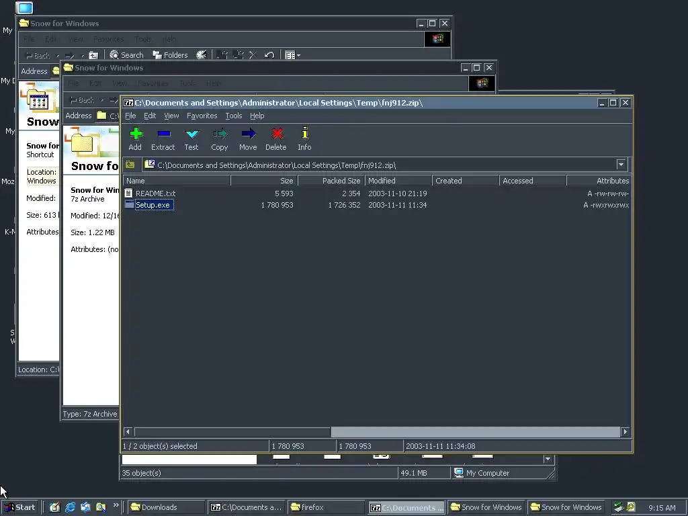Click the My Computer status bar entry
Viewport: 688px width, 516px height.
[482, 473]
